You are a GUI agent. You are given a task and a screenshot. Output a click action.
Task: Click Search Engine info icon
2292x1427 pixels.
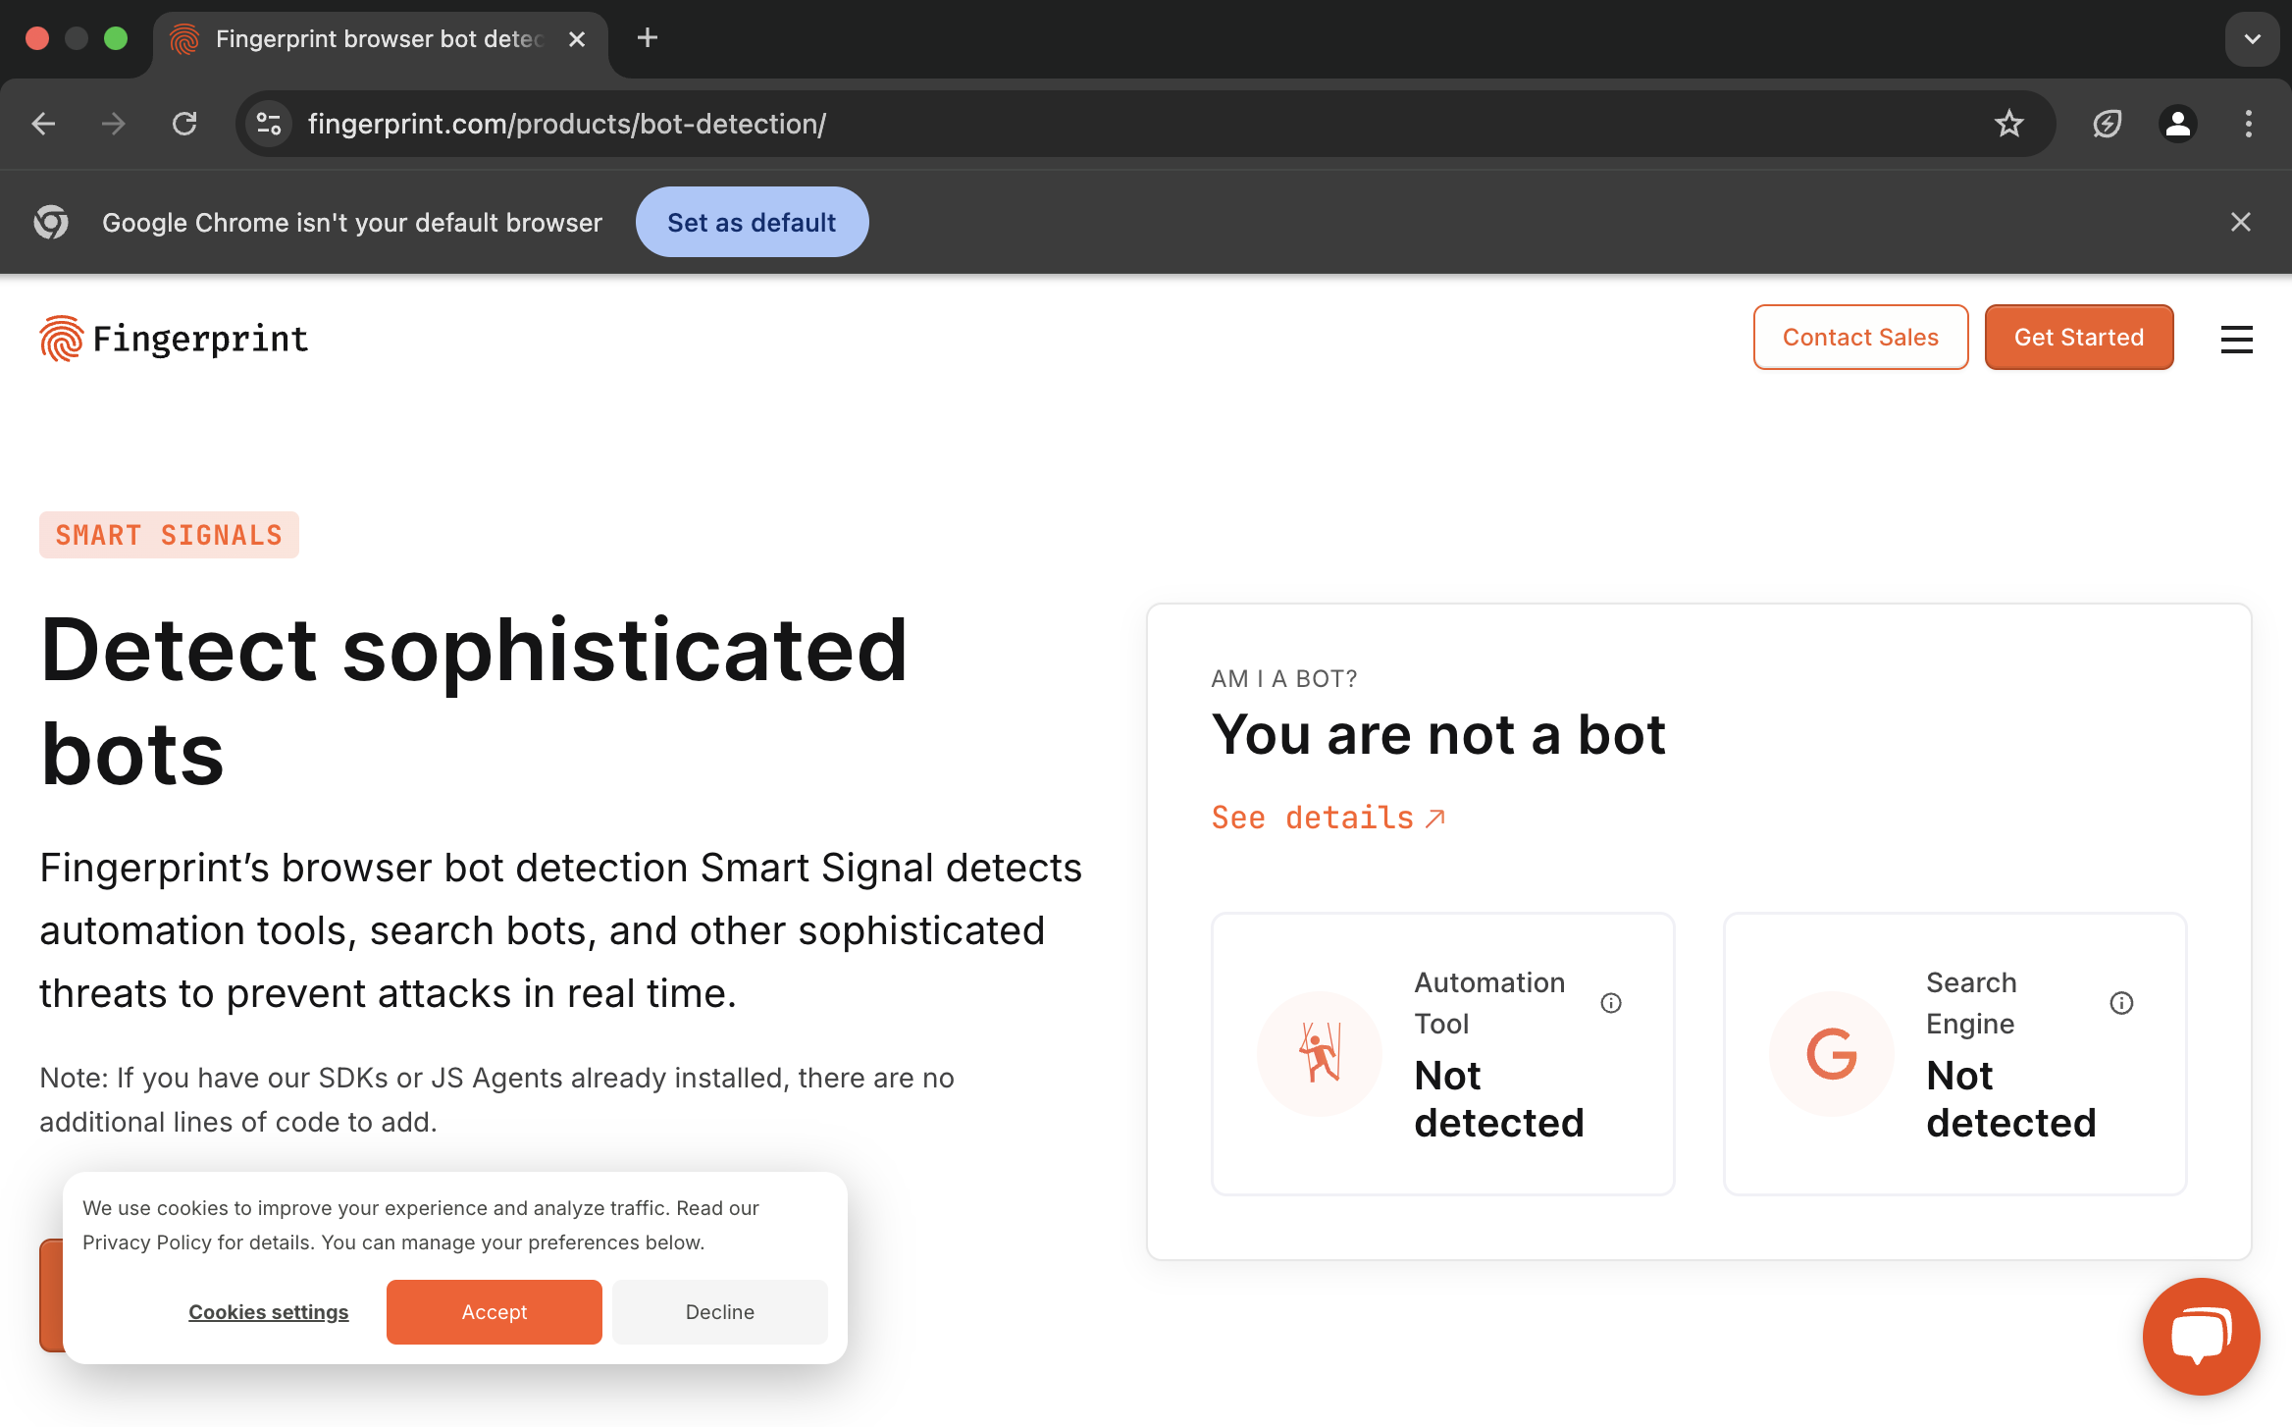[x=2121, y=1003]
